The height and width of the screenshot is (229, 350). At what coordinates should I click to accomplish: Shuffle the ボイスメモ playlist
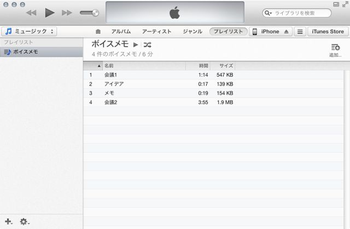pyautogui.click(x=147, y=45)
